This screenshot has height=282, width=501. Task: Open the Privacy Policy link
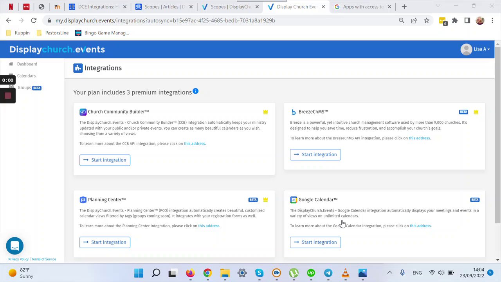(x=18, y=259)
